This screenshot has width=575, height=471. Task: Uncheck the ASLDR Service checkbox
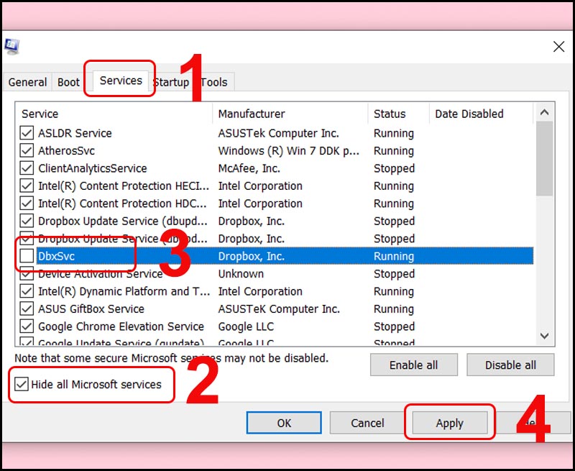point(27,133)
